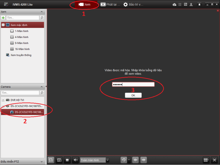220x165 pixels.
Task: Click the stream key password field
Action: coord(133,84)
